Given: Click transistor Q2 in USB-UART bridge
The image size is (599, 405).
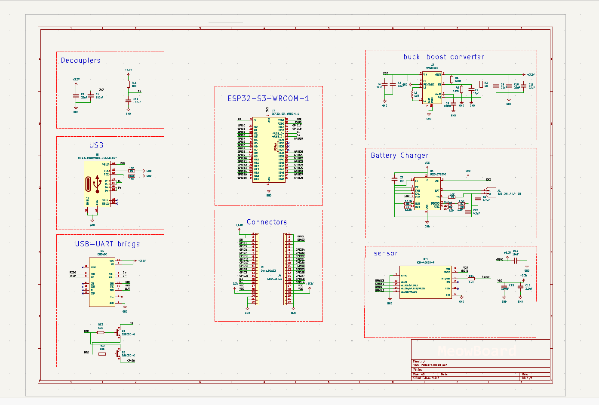Looking at the screenshot, I should tap(118, 353).
